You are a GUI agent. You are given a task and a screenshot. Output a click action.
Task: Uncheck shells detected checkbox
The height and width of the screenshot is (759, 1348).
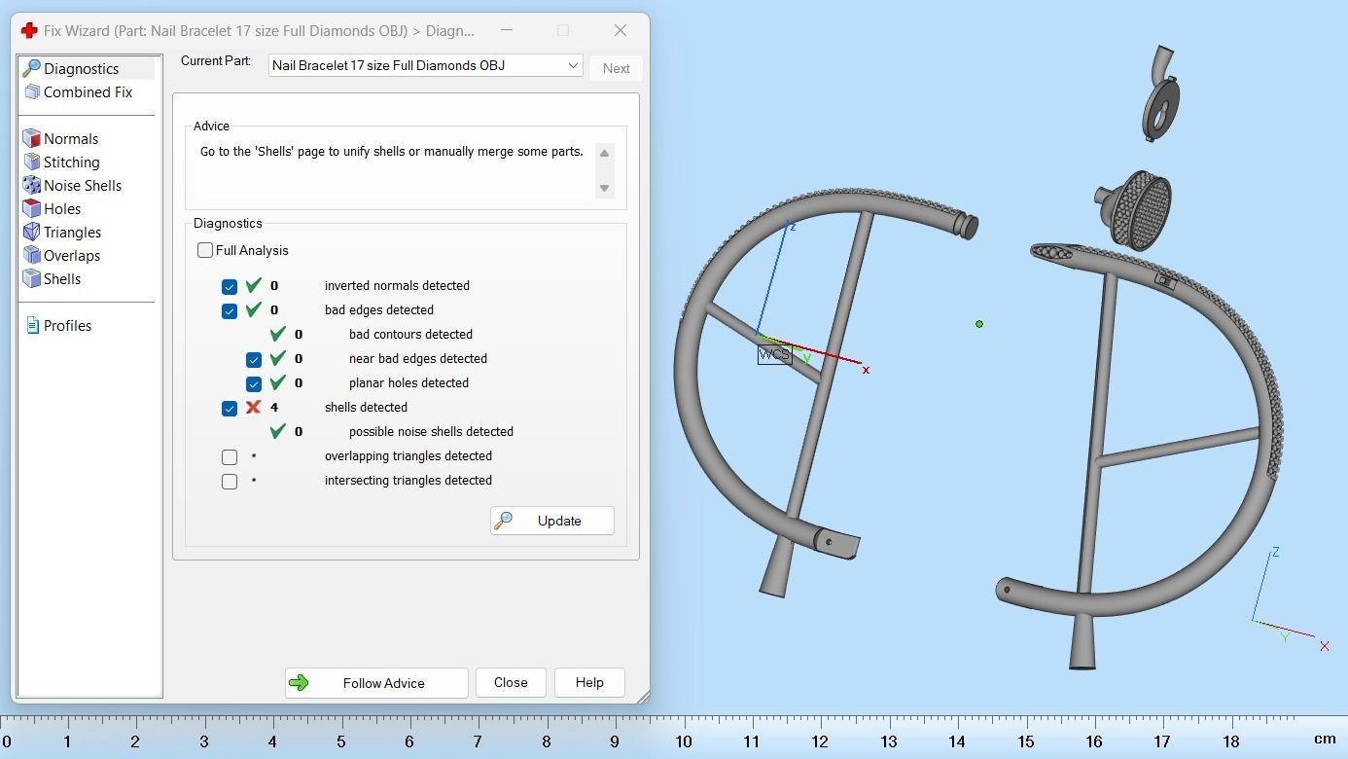coord(230,408)
